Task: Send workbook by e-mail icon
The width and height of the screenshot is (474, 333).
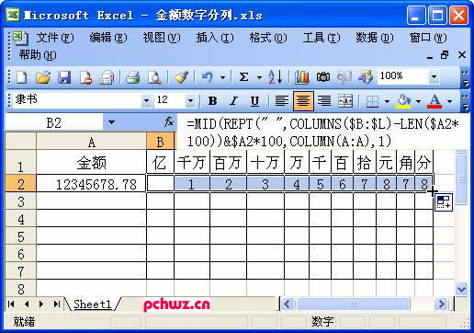Action: (x=107, y=77)
